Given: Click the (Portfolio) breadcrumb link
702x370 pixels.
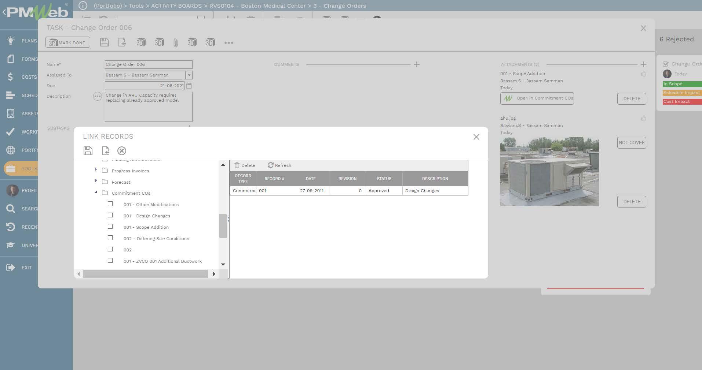Looking at the screenshot, I should [108, 6].
